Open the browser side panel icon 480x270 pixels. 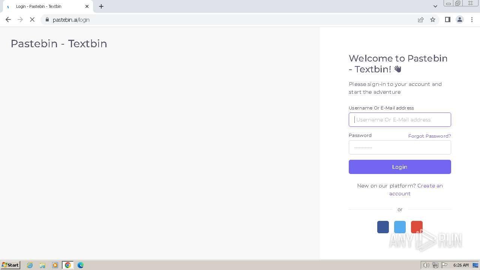point(447,19)
